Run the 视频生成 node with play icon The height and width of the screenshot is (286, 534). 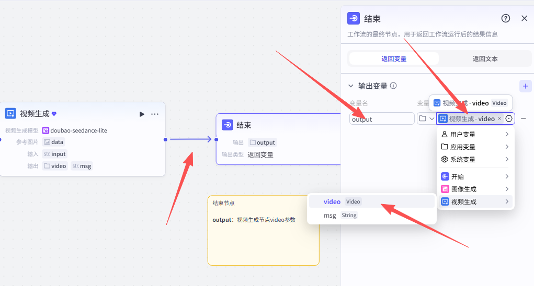click(142, 114)
